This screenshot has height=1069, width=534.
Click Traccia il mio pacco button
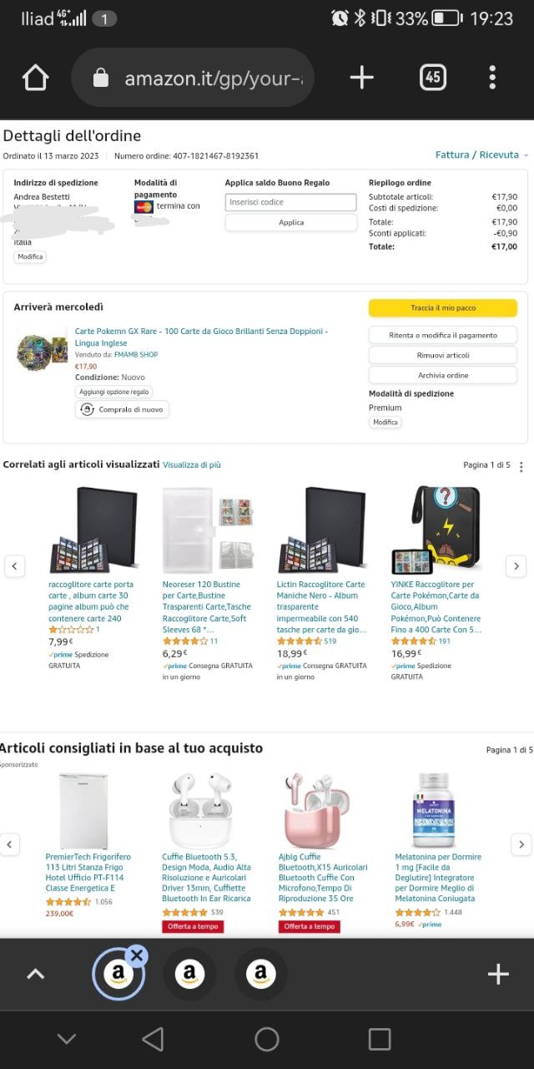443,308
